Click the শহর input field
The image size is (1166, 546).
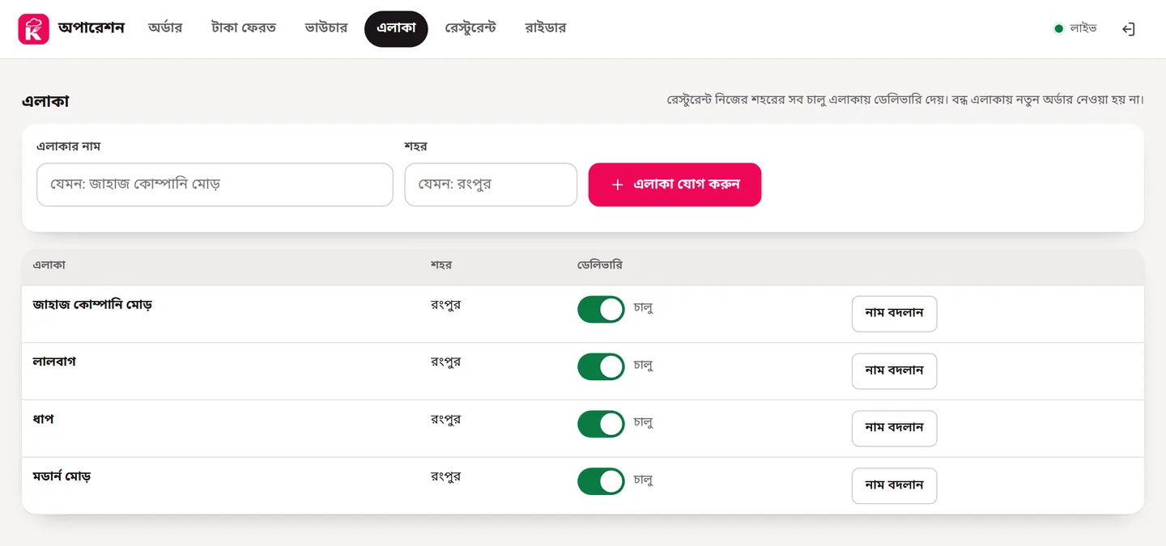[491, 184]
